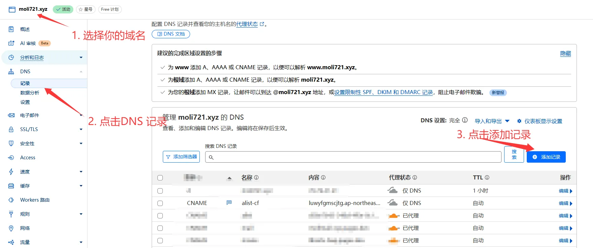593x248 pixels.
Task: Check the box of the second 已代理 row
Action: (x=160, y=228)
